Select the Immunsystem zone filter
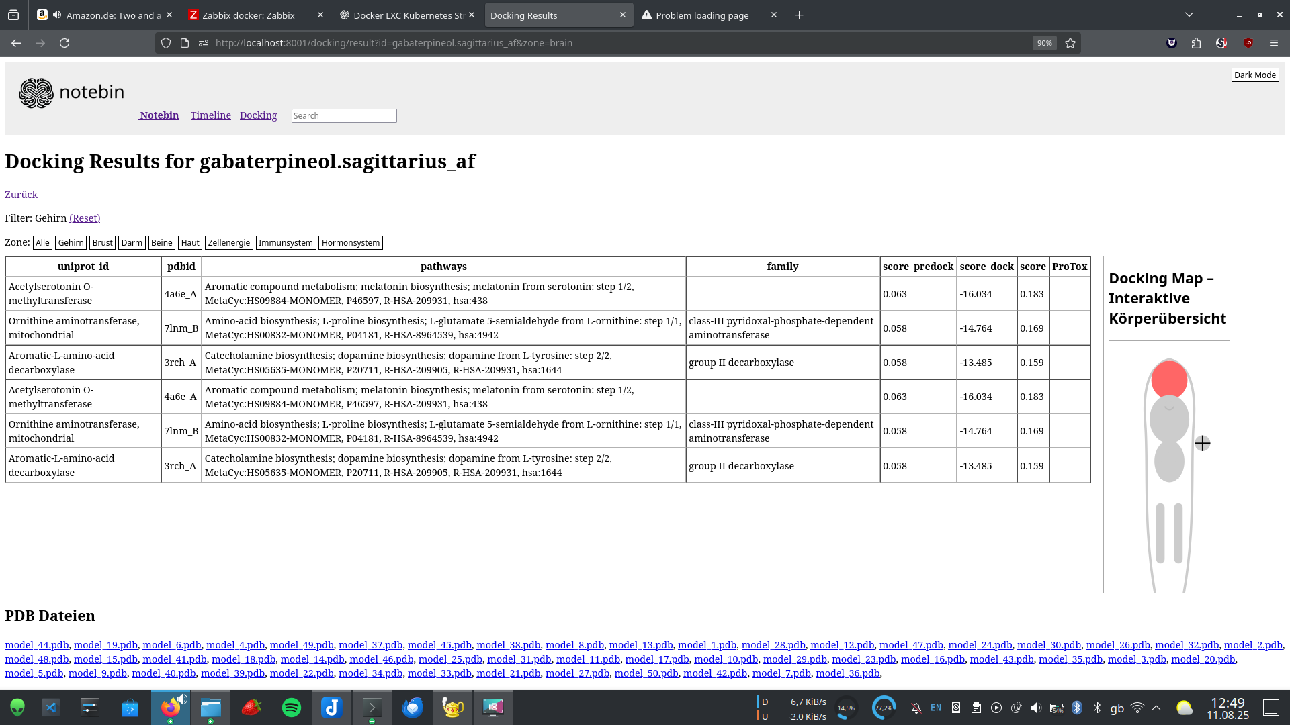This screenshot has height=725, width=1290. (x=286, y=242)
